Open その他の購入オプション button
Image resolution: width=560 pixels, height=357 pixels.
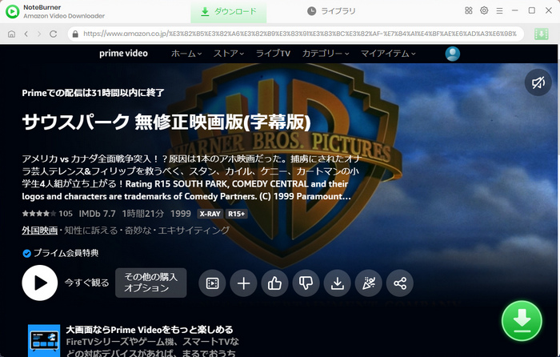[150, 283]
